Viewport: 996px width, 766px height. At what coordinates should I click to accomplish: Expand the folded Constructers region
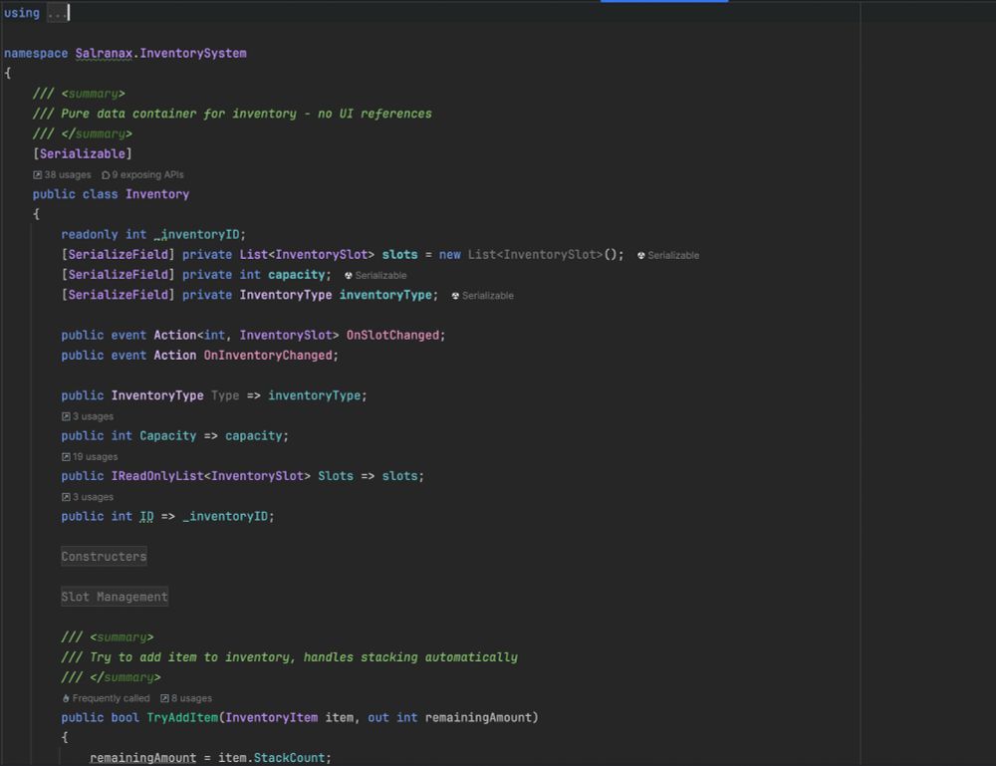pos(104,557)
